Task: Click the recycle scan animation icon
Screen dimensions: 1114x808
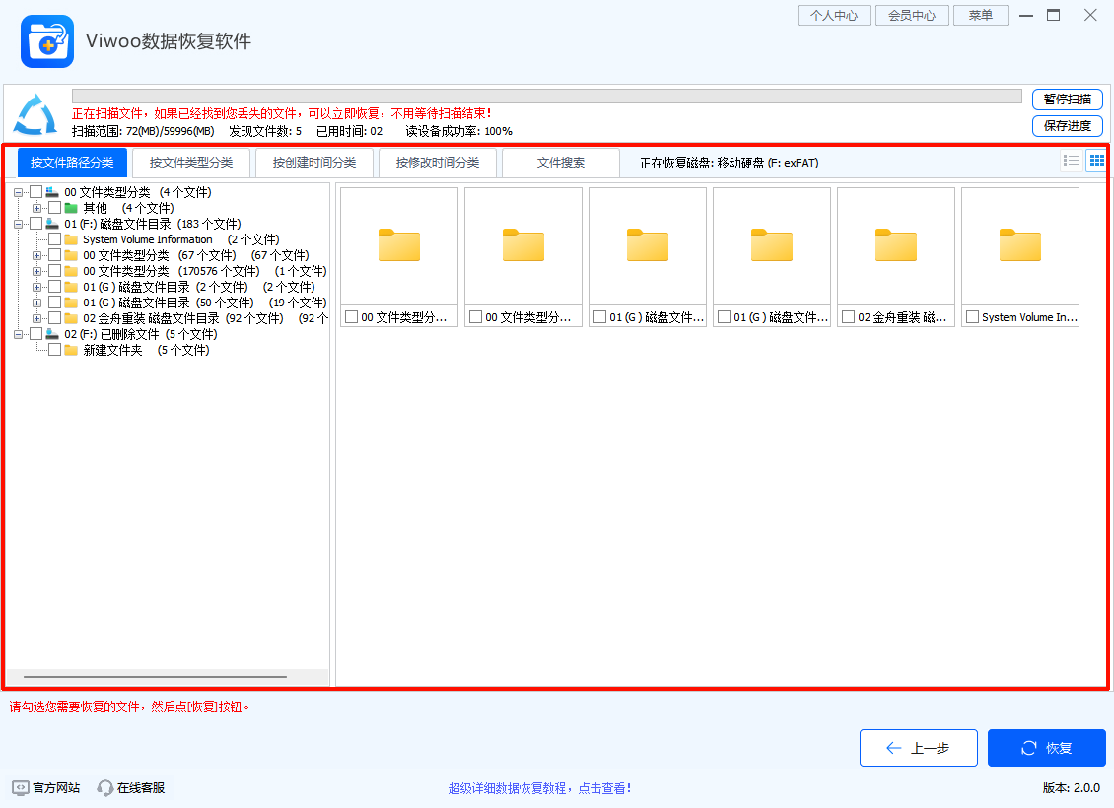Action: tap(34, 115)
